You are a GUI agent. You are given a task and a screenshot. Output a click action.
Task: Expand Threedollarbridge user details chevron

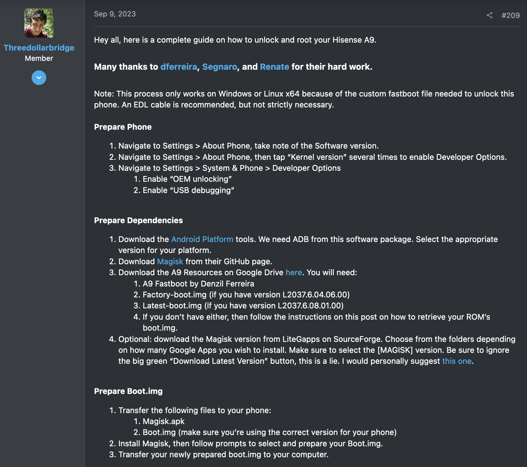(x=39, y=78)
